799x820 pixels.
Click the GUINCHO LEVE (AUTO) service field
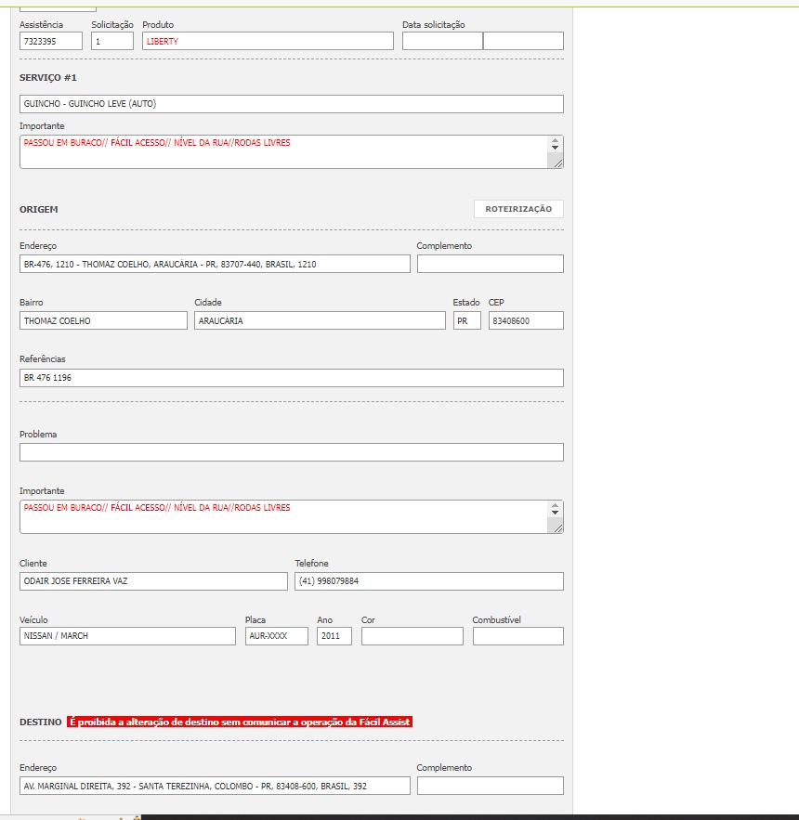[292, 104]
